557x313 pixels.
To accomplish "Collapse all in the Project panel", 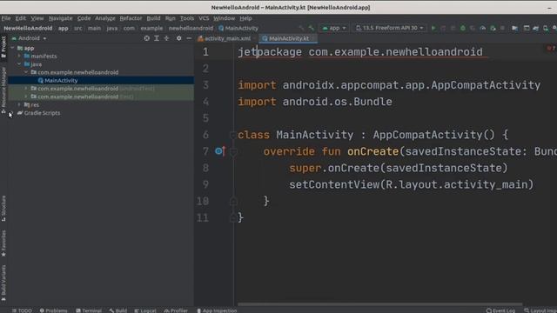I will click(x=166, y=38).
